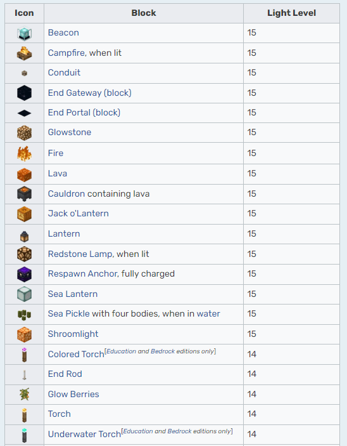Click the Jack o'Lantern icon
Screen dimensions: 347x446
point(24,214)
